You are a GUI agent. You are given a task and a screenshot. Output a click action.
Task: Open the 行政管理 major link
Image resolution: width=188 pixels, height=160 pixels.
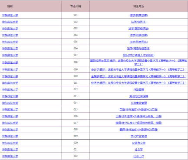(x=139, y=90)
